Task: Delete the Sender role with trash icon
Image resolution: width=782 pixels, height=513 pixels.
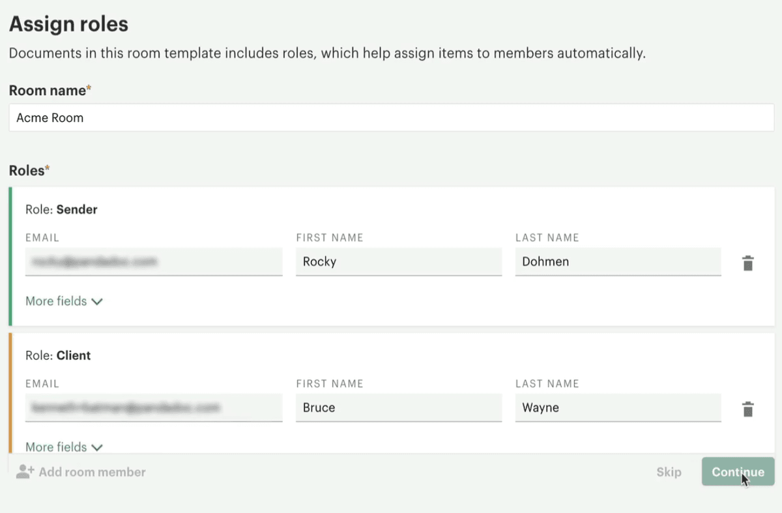Action: (x=748, y=263)
